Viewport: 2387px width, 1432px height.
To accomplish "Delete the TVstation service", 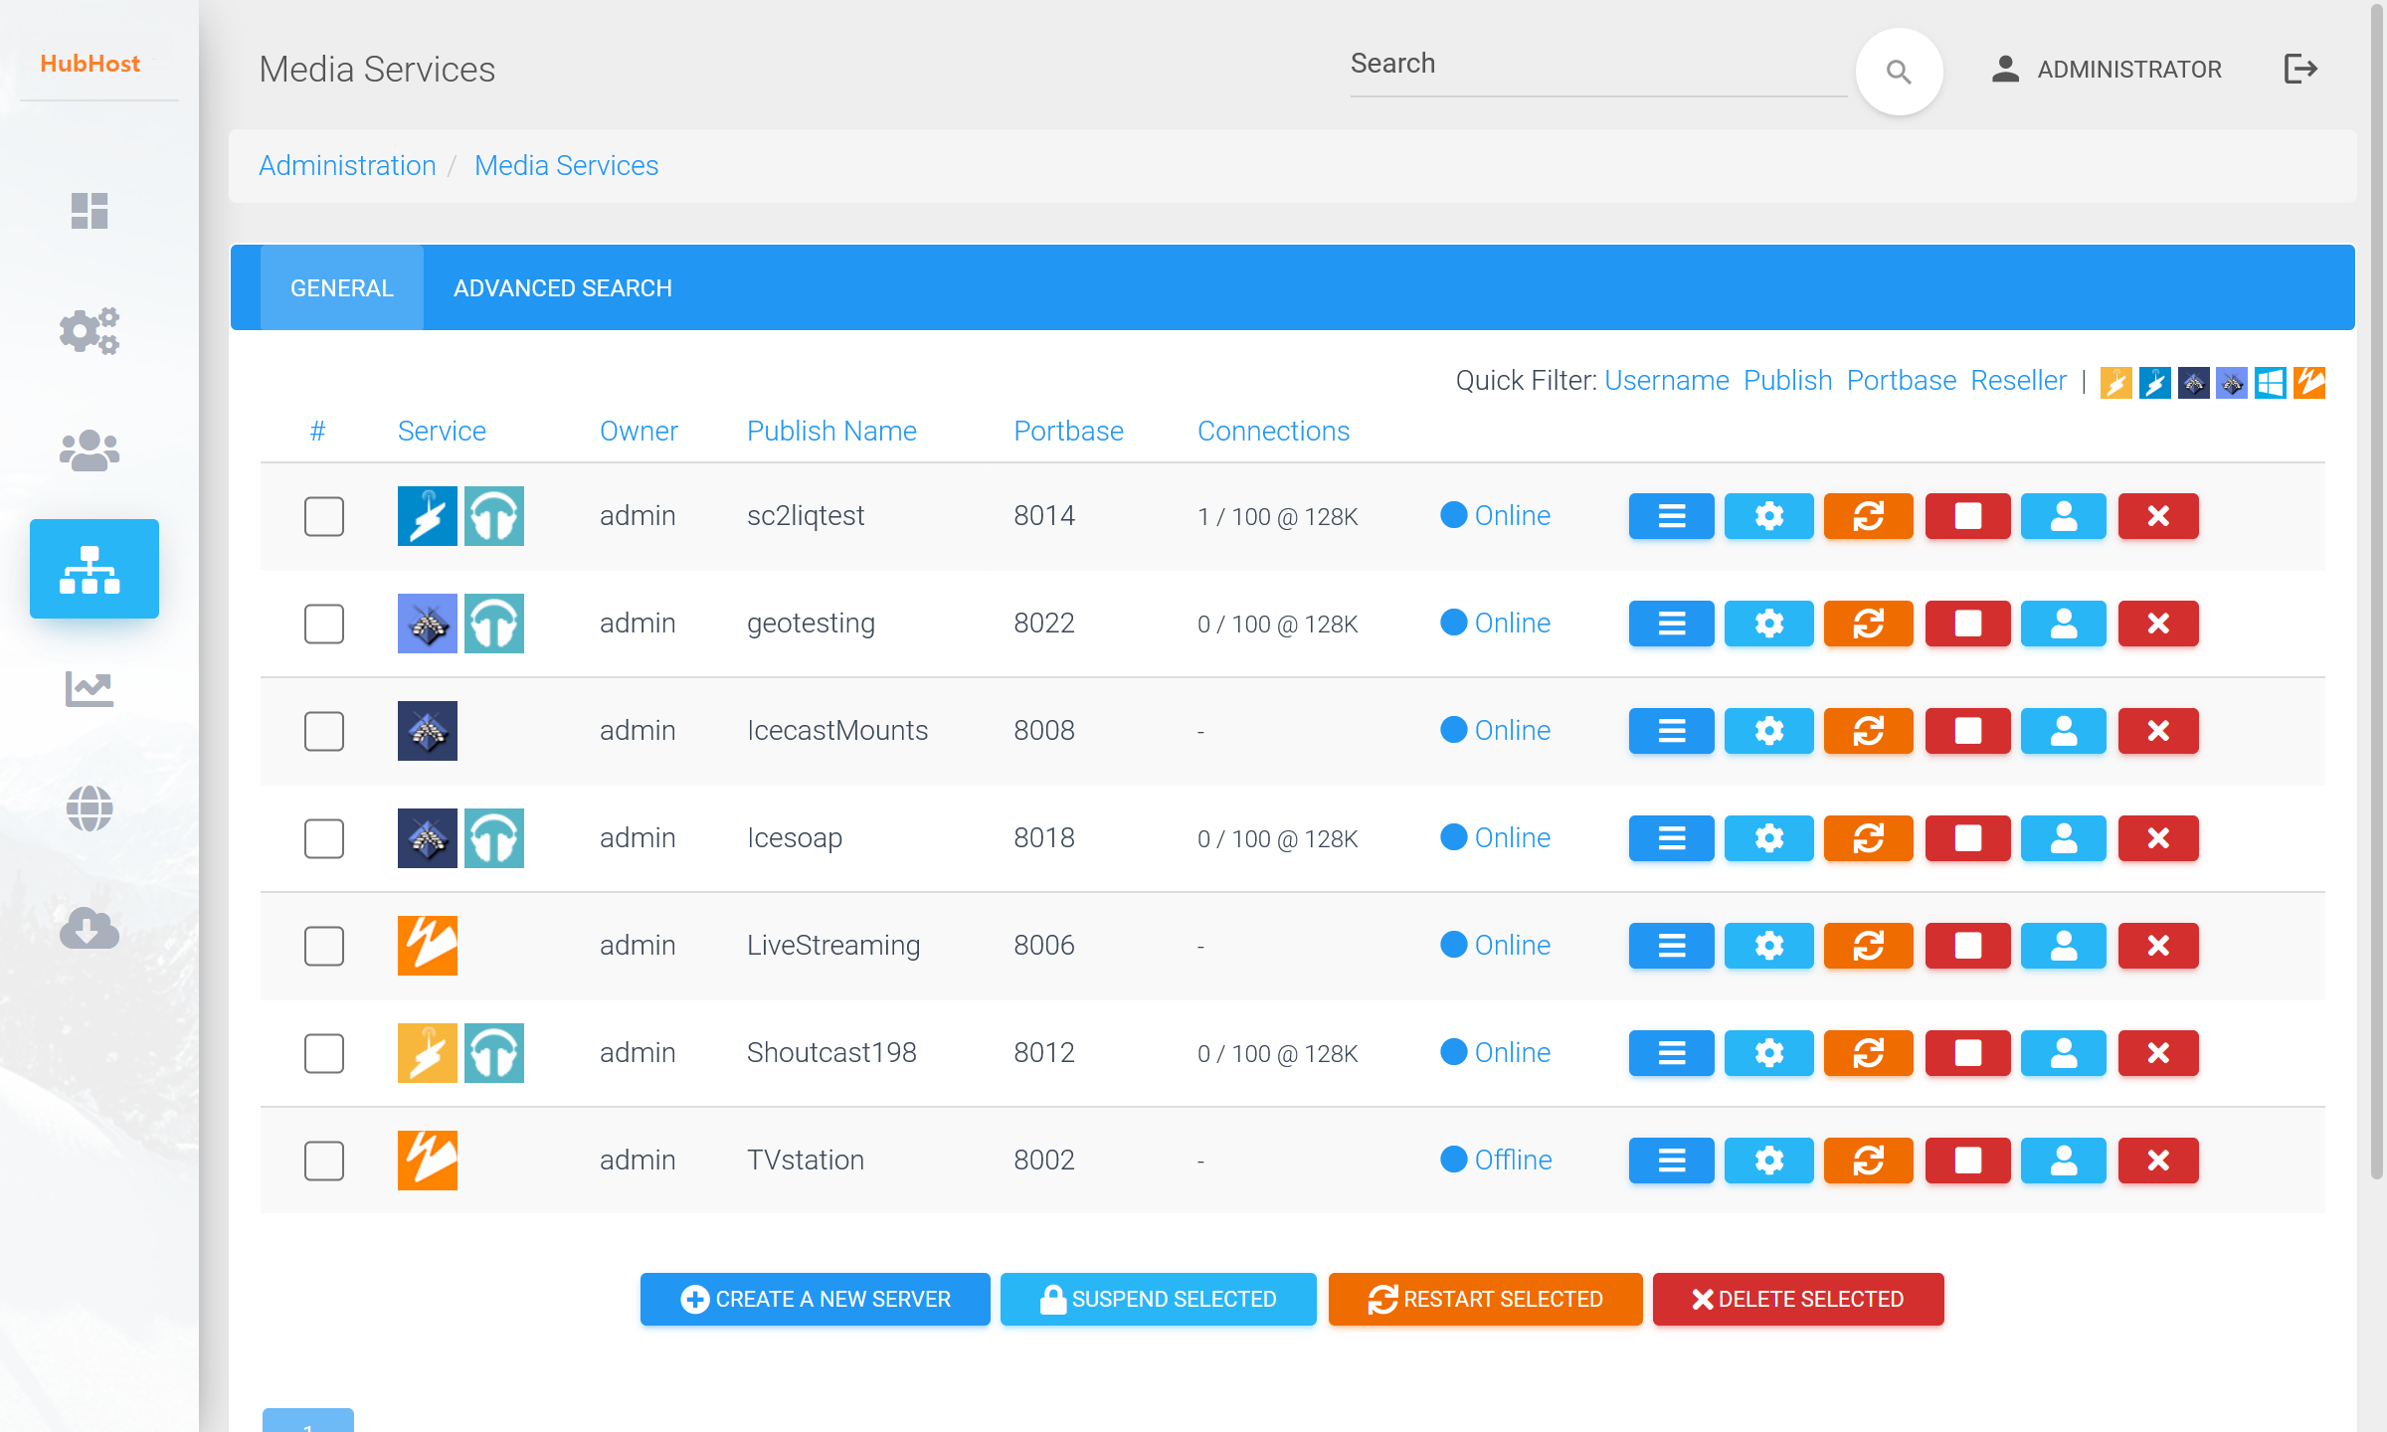I will coord(2157,1161).
